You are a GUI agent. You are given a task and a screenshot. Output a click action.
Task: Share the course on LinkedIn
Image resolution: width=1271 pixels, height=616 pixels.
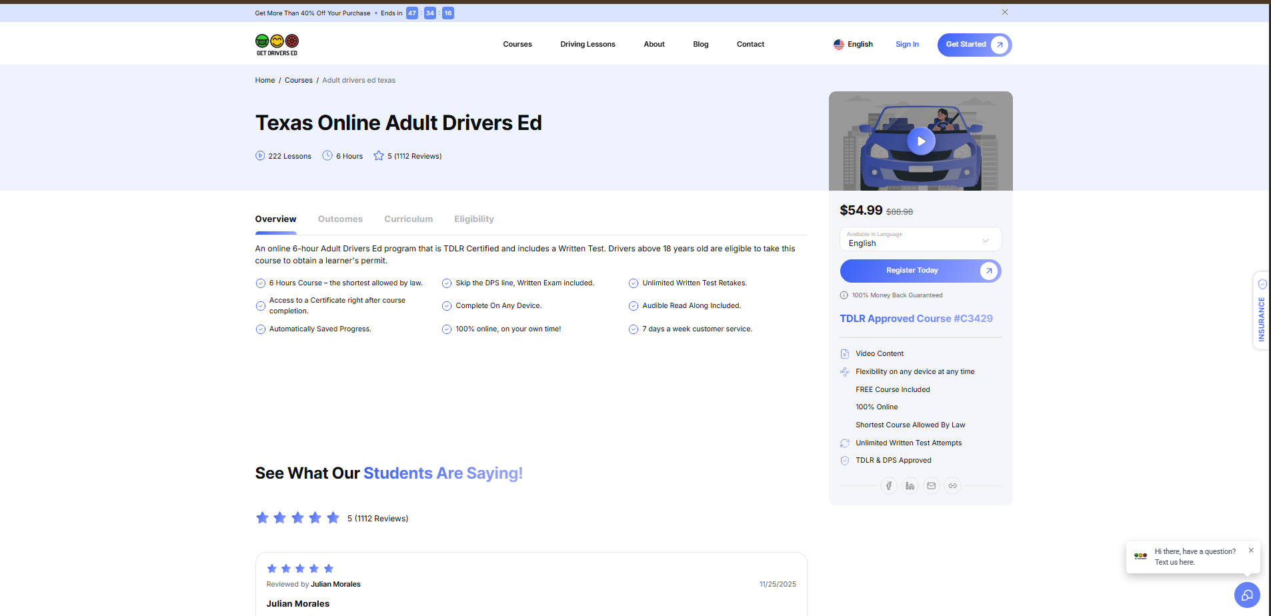click(x=910, y=486)
